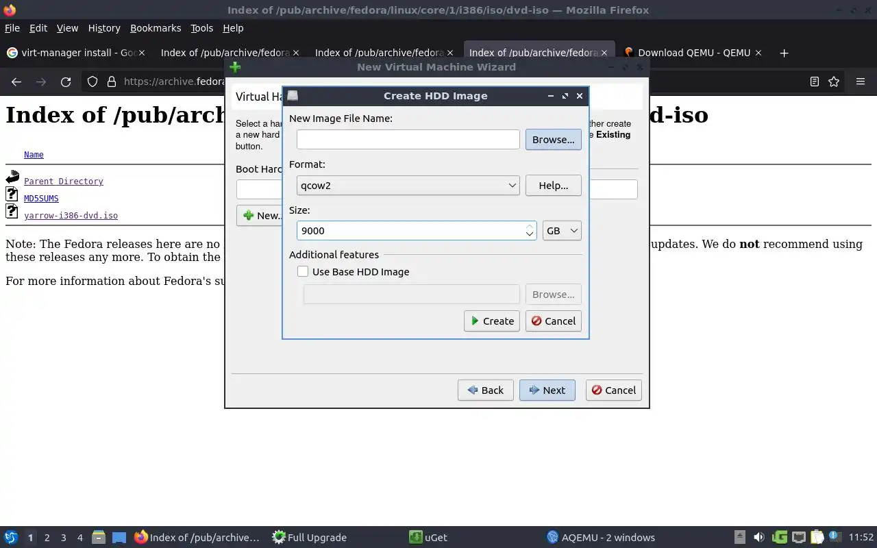The width and height of the screenshot is (877, 548).
Task: Click Browse next to New Image File Name
Action: tap(553, 139)
